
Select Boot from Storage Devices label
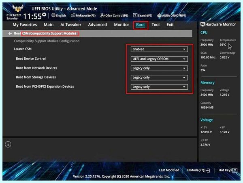(x=36, y=77)
